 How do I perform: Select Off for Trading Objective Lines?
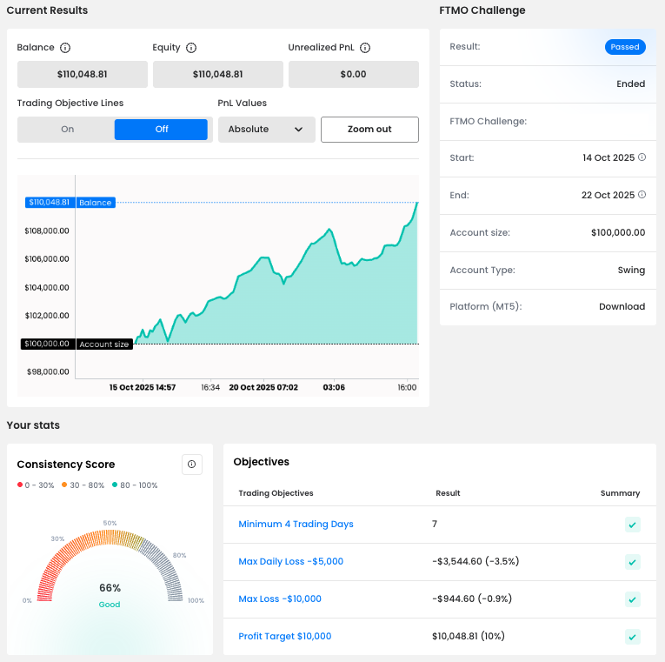click(162, 130)
